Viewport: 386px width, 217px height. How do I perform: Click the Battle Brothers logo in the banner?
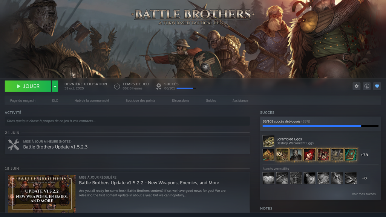click(193, 17)
